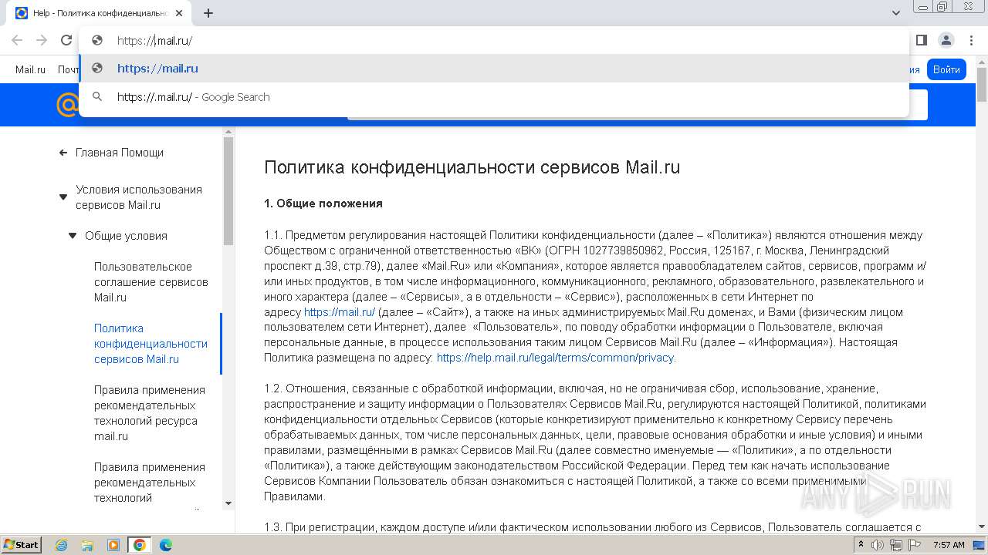Click the browser Back arrow

[x=17, y=40]
